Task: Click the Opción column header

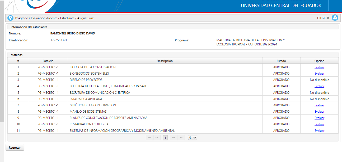Action: (x=319, y=61)
